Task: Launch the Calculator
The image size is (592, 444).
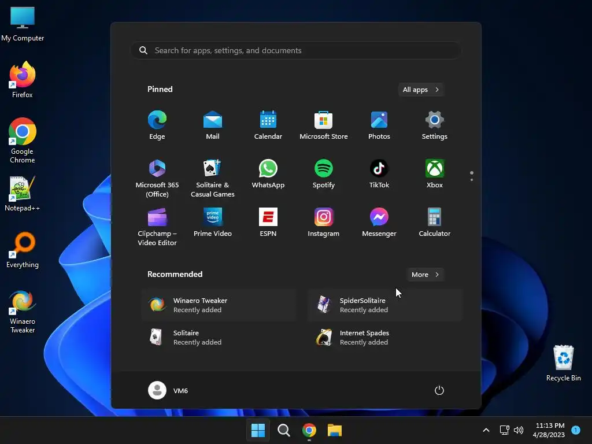Action: [x=435, y=223]
